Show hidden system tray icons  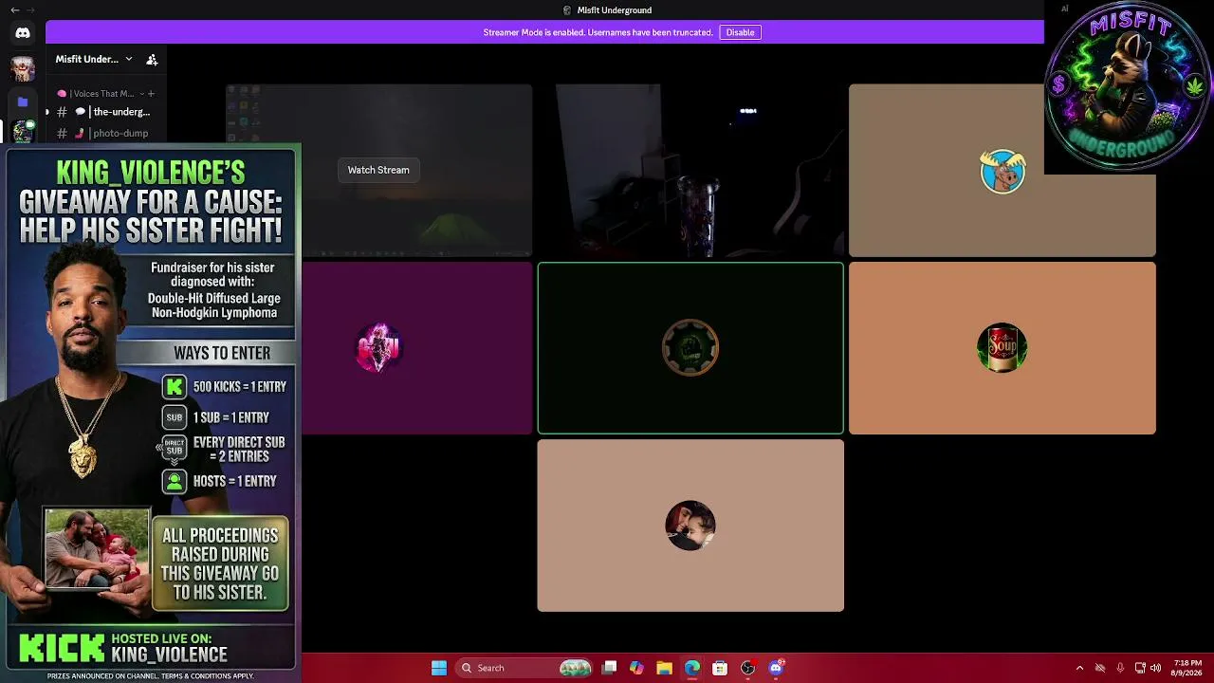pos(1079,668)
